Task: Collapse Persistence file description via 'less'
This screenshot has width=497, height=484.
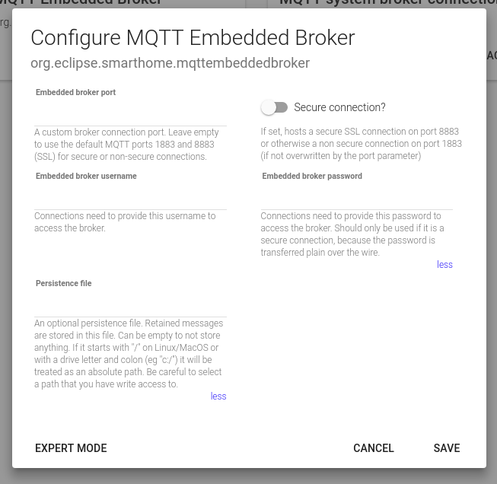Action: click(x=218, y=396)
